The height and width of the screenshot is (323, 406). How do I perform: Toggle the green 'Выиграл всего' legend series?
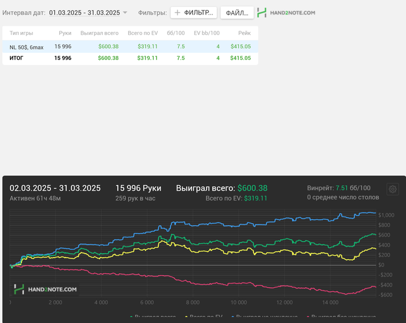click(x=154, y=318)
